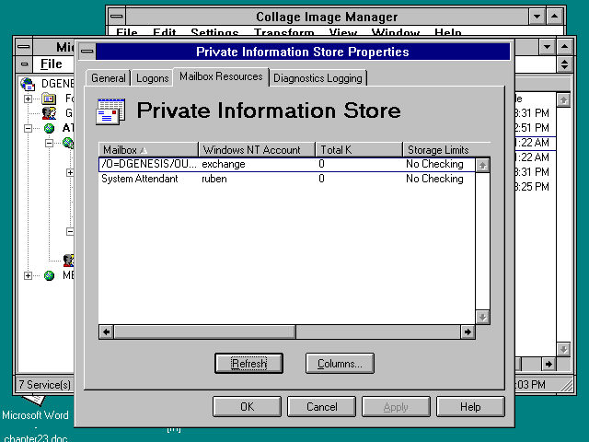Image resolution: width=589 pixels, height=442 pixels.
Task: Select the Mailbox Resources tab
Action: point(221,76)
